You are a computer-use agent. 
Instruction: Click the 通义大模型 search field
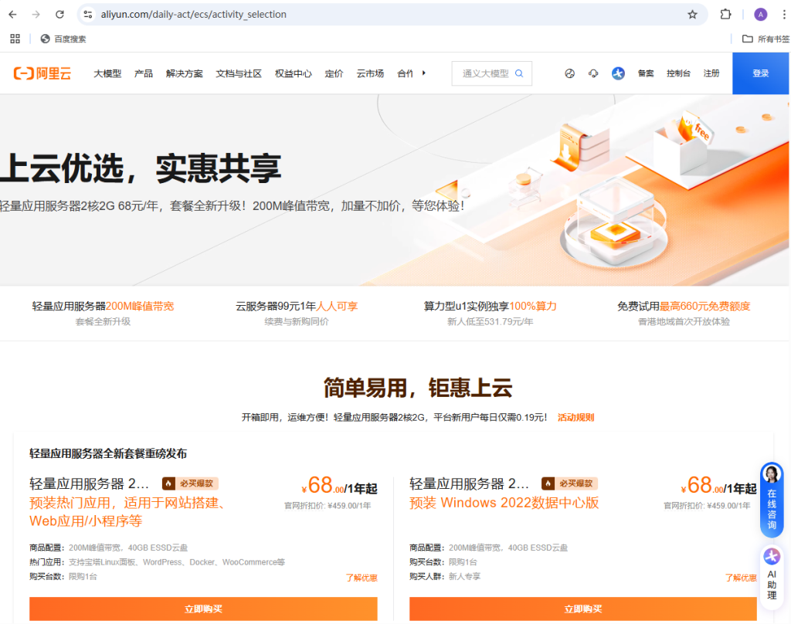485,73
